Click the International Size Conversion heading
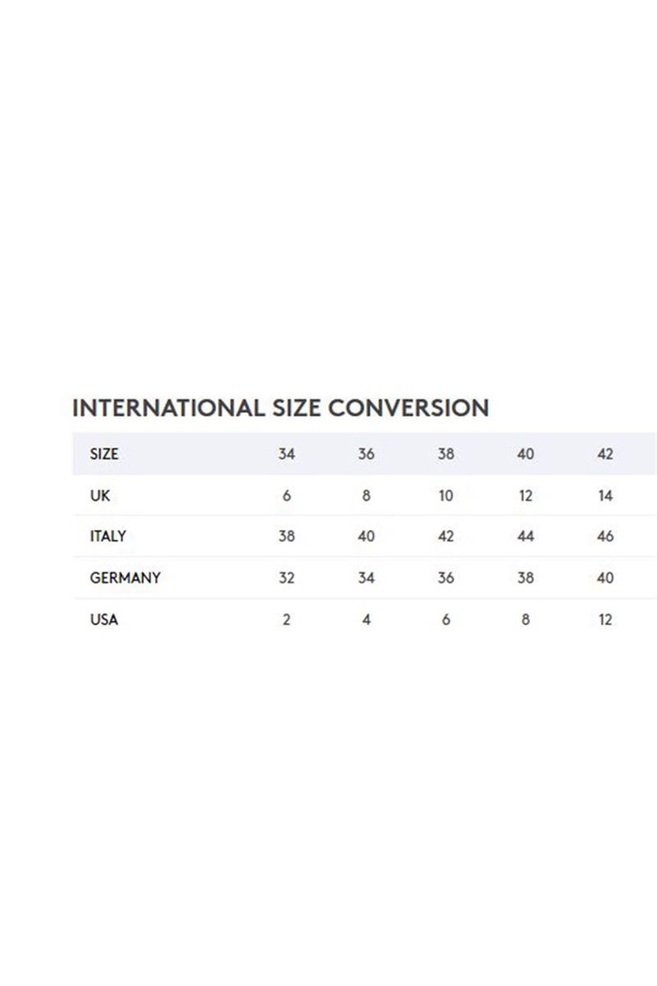This screenshot has height=986, width=657. (x=281, y=408)
